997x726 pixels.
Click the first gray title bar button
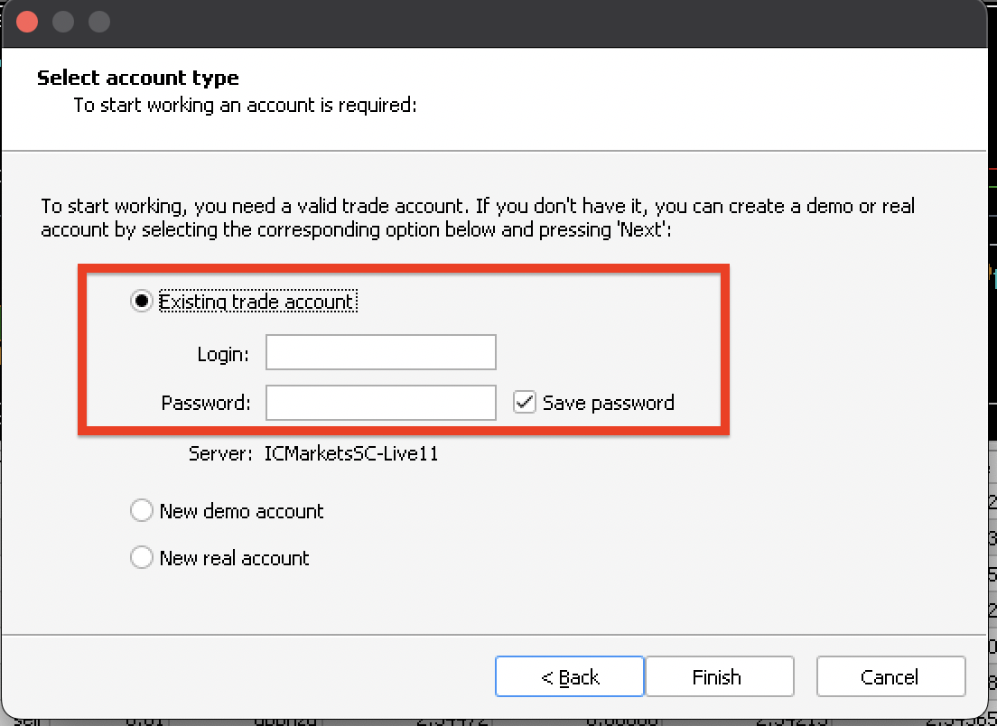(x=63, y=22)
